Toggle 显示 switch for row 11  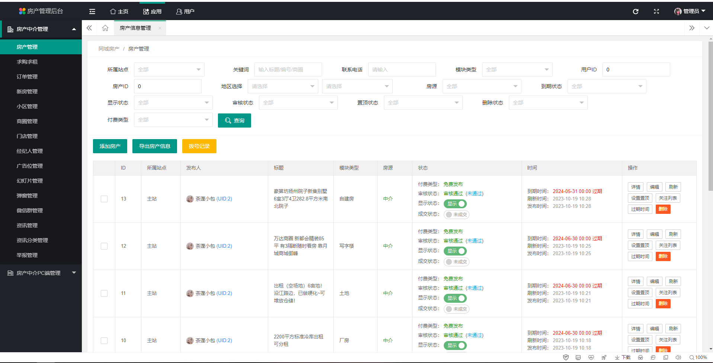point(455,298)
